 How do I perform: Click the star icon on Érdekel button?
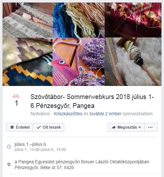(12, 127)
